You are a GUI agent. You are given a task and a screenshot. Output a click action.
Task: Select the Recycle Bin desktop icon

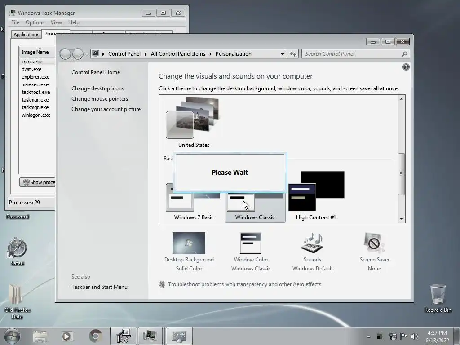coord(438,298)
